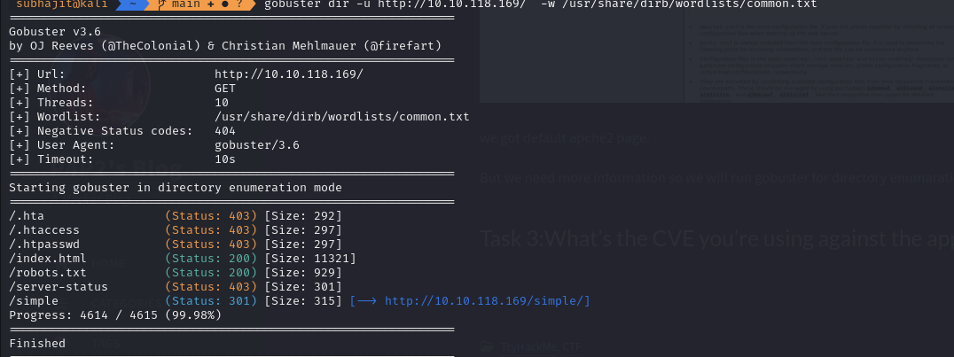Click the /index.html result entry
The image size is (954, 357).
(48, 259)
